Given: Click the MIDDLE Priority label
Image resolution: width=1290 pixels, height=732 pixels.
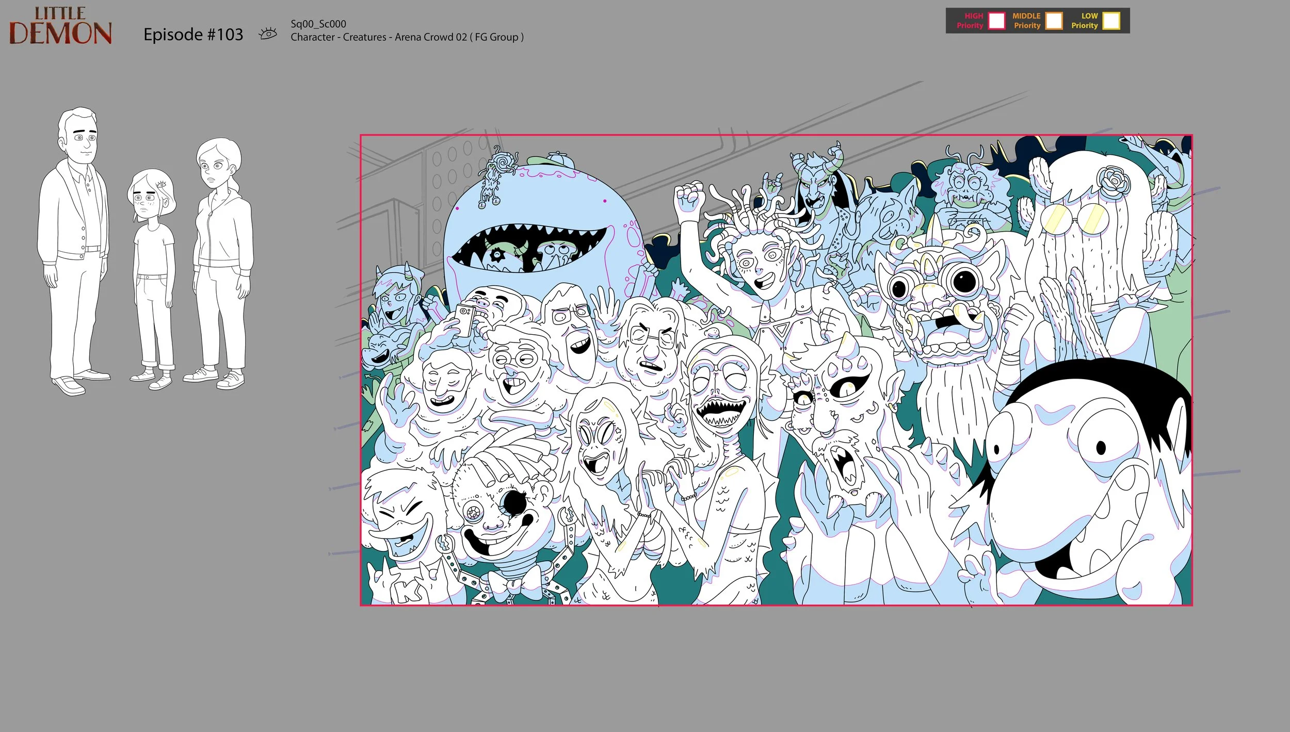Looking at the screenshot, I should coord(1027,21).
